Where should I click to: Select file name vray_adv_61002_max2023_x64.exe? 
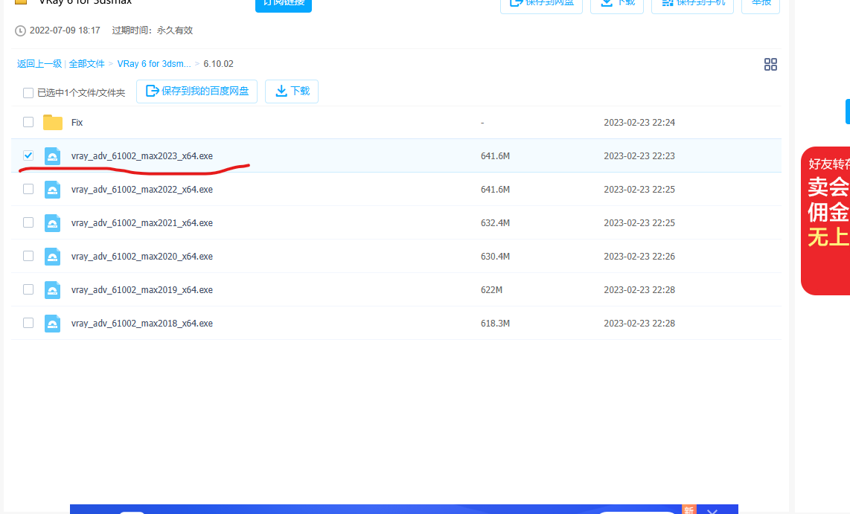pos(142,156)
